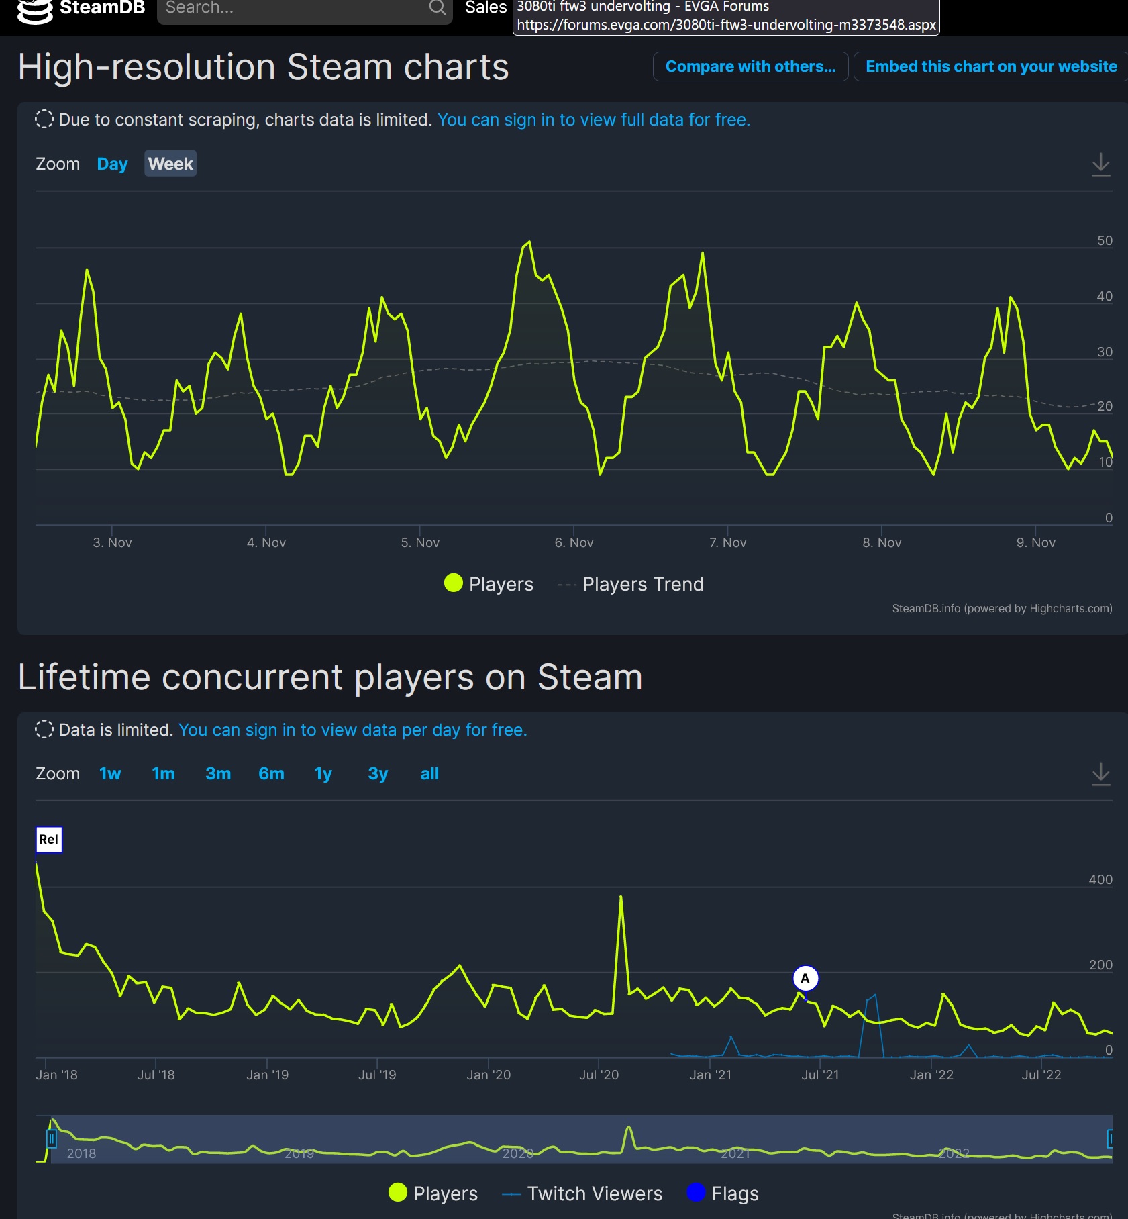Viewport: 1128px width, 1219px height.
Task: Click the search magnifier icon
Action: (x=437, y=8)
